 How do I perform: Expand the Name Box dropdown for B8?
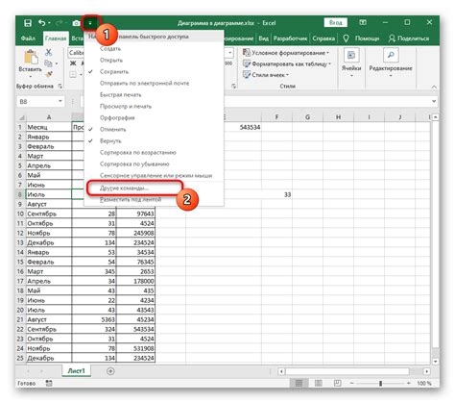pyautogui.click(x=60, y=101)
